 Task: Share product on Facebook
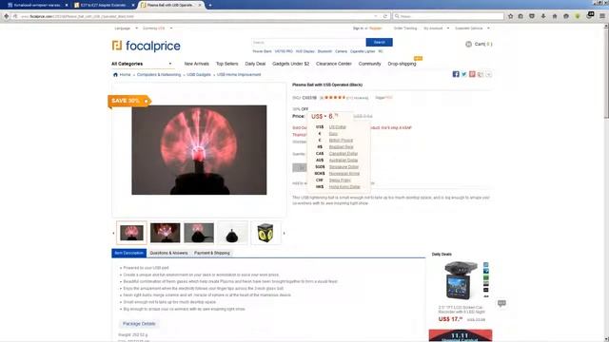tap(456, 74)
